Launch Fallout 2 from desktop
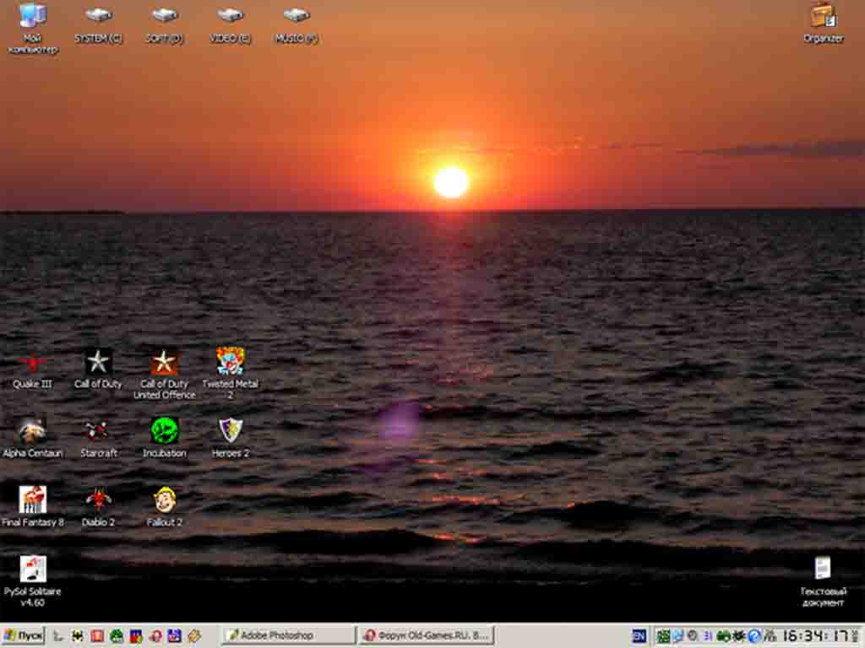This screenshot has width=865, height=648. pos(164,500)
